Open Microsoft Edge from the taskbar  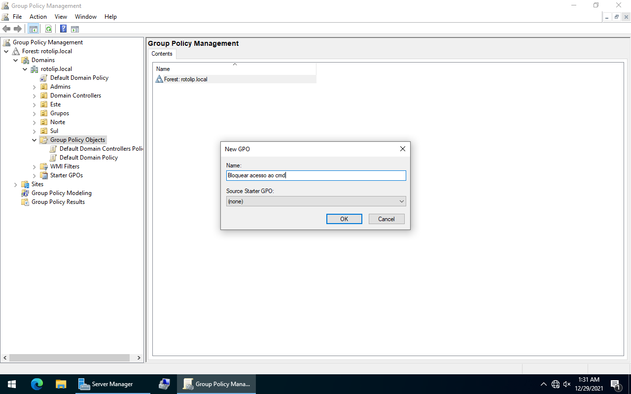click(37, 384)
